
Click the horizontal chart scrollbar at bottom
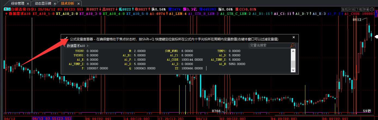pos(324,115)
